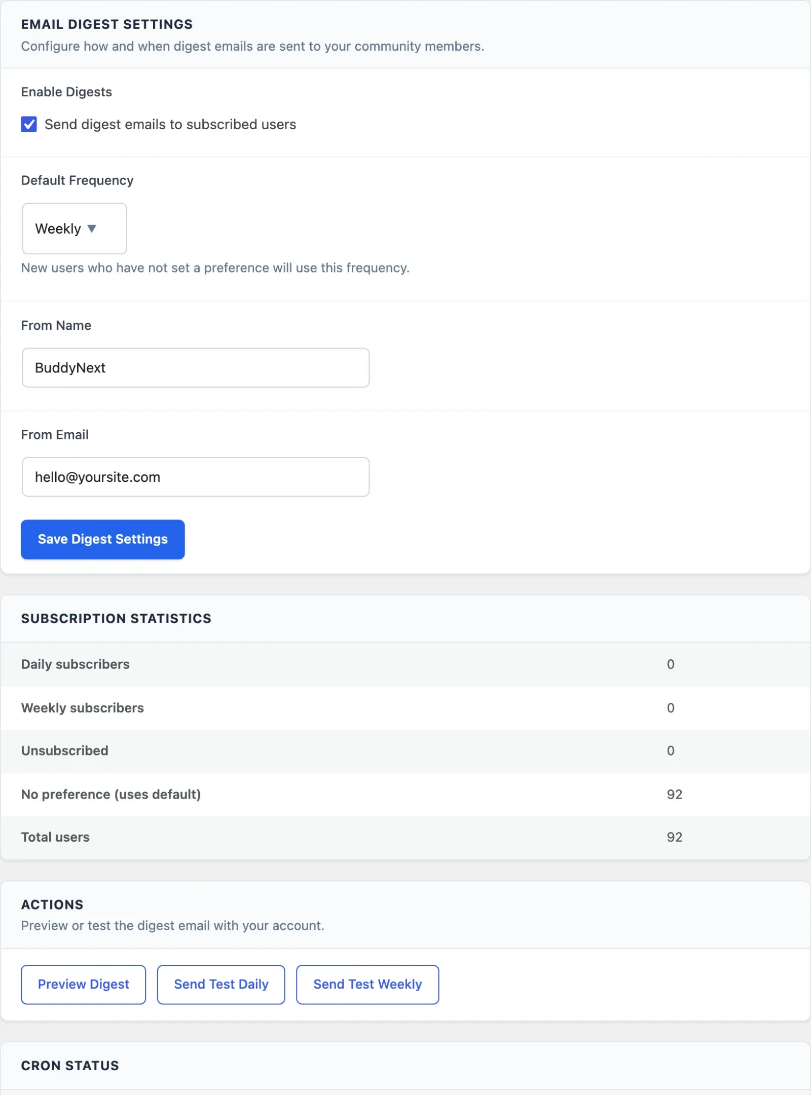Click the Daily subscribers count 0
Viewport: 811px width, 1095px height.
(x=671, y=664)
